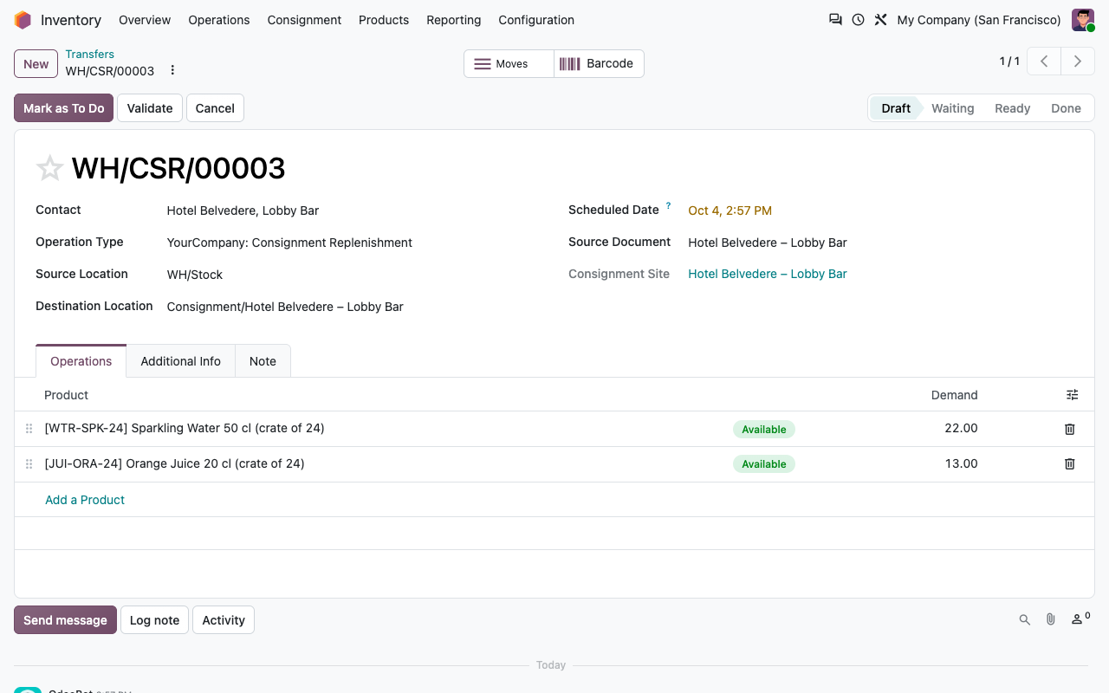This screenshot has width=1109, height=693.
Task: Create a New transfer
Action: tap(36, 64)
